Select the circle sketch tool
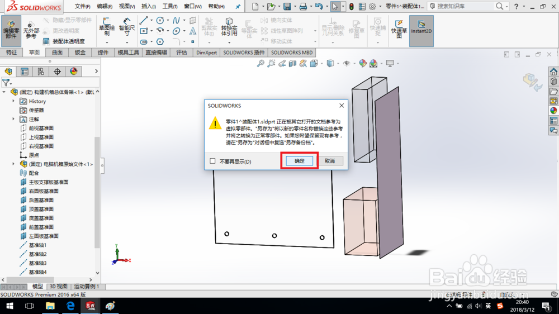The height and width of the screenshot is (314, 559). 160,21
